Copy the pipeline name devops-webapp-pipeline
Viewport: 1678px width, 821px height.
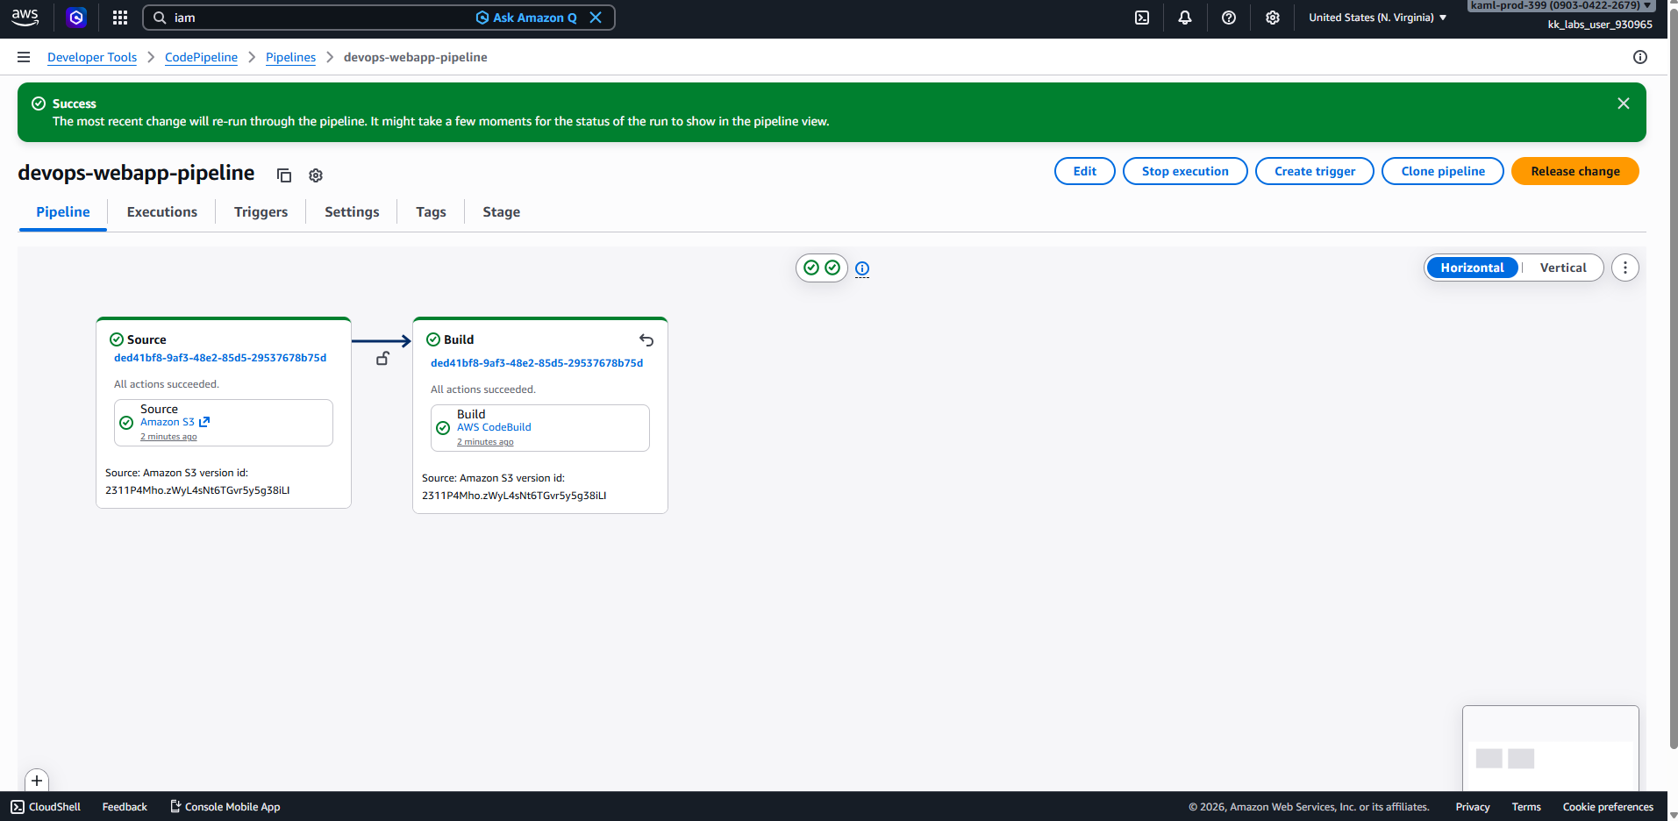(284, 175)
